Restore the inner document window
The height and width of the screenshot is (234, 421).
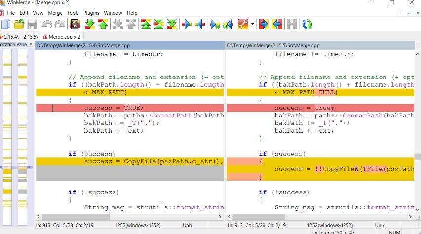coord(410,13)
